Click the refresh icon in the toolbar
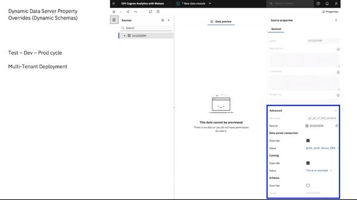The width and height of the screenshot is (357, 200). tap(151, 12)
